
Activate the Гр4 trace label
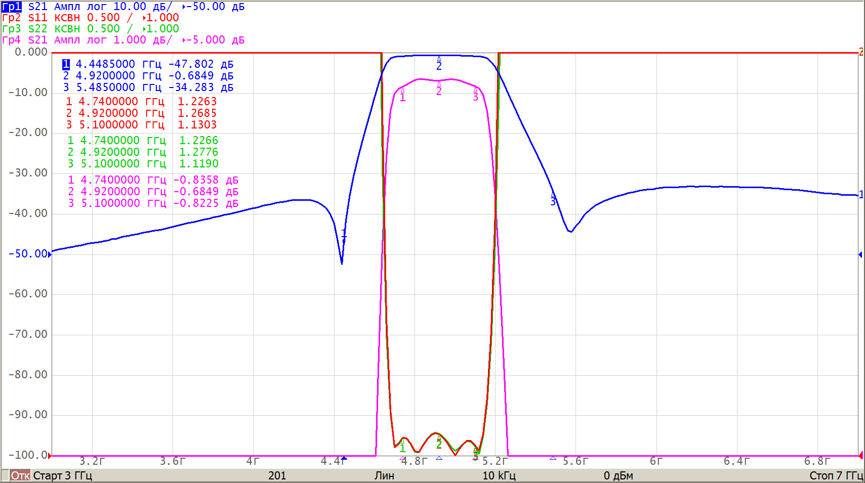pos(11,40)
